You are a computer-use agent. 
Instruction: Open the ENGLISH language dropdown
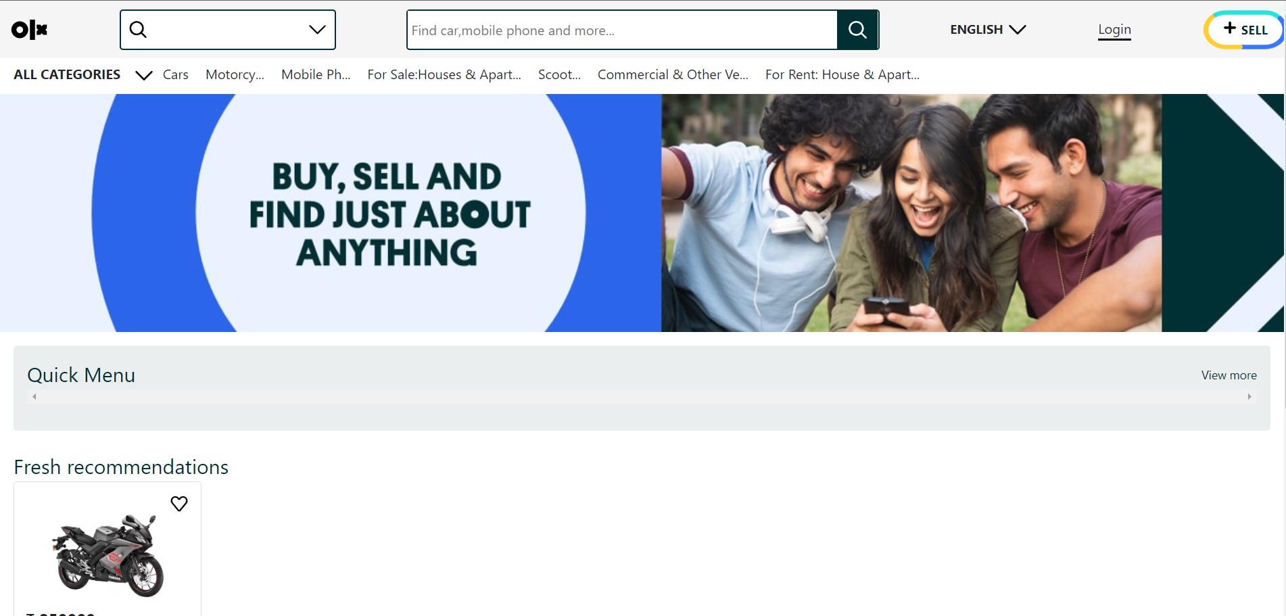point(988,30)
